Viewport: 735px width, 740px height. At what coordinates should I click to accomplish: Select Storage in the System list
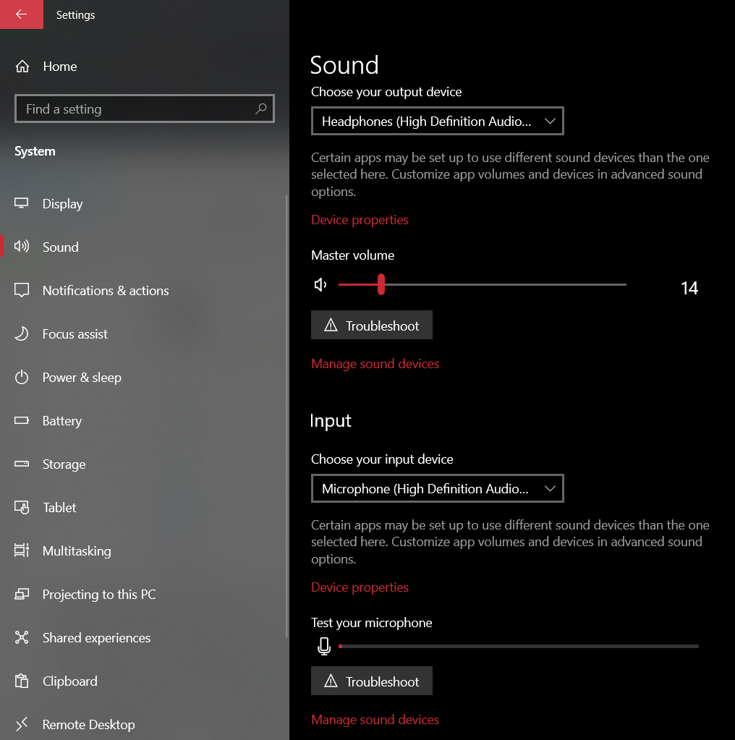point(64,464)
